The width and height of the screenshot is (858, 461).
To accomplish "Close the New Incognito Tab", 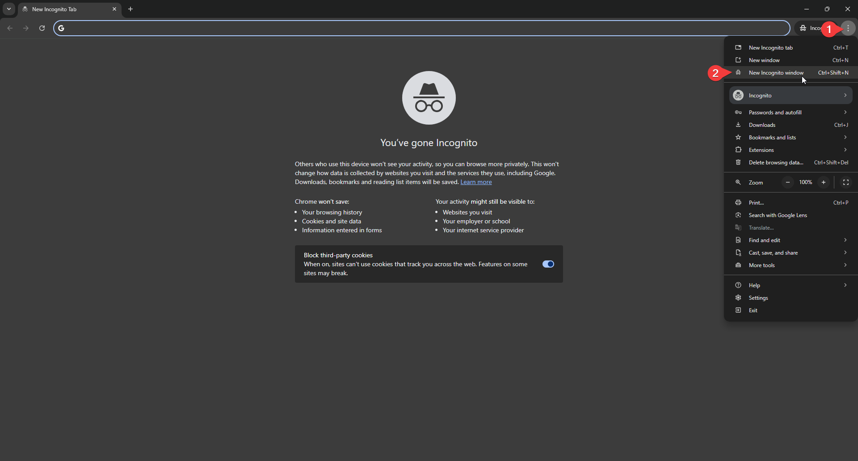I will pos(114,9).
